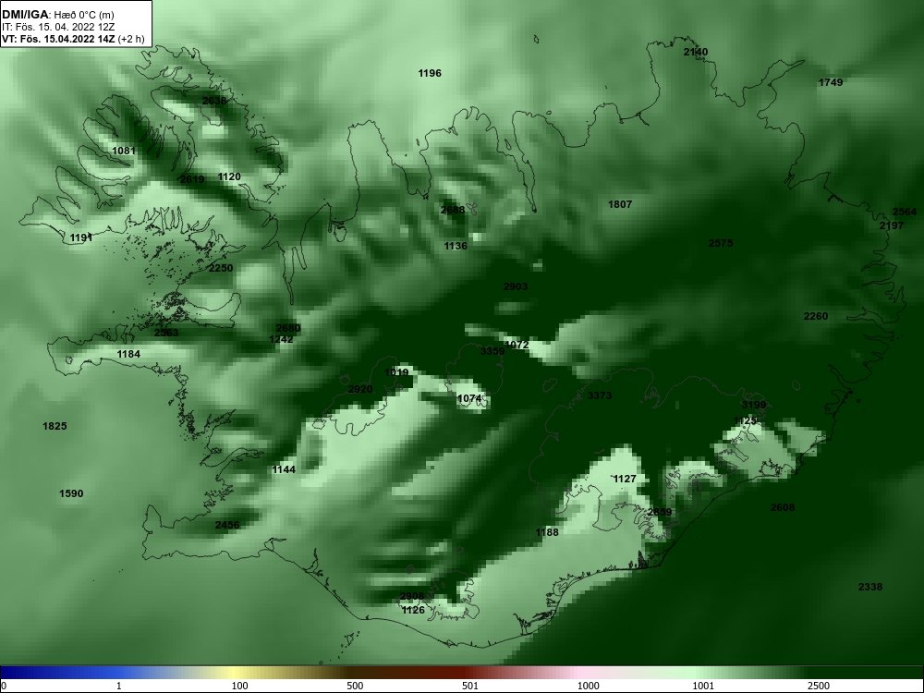924x693 pixels.
Task: Click the map value 2260
Action: click(x=816, y=316)
